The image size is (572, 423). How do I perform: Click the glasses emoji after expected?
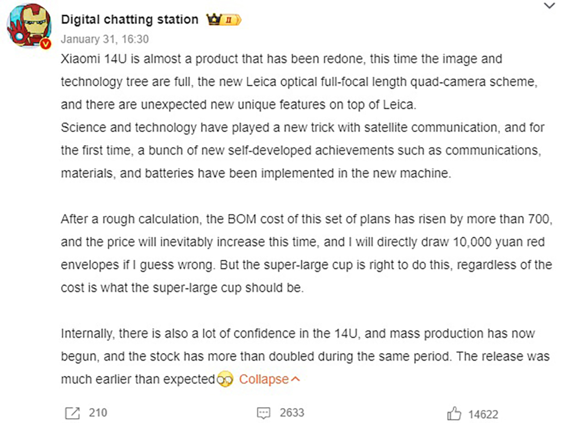click(x=225, y=380)
